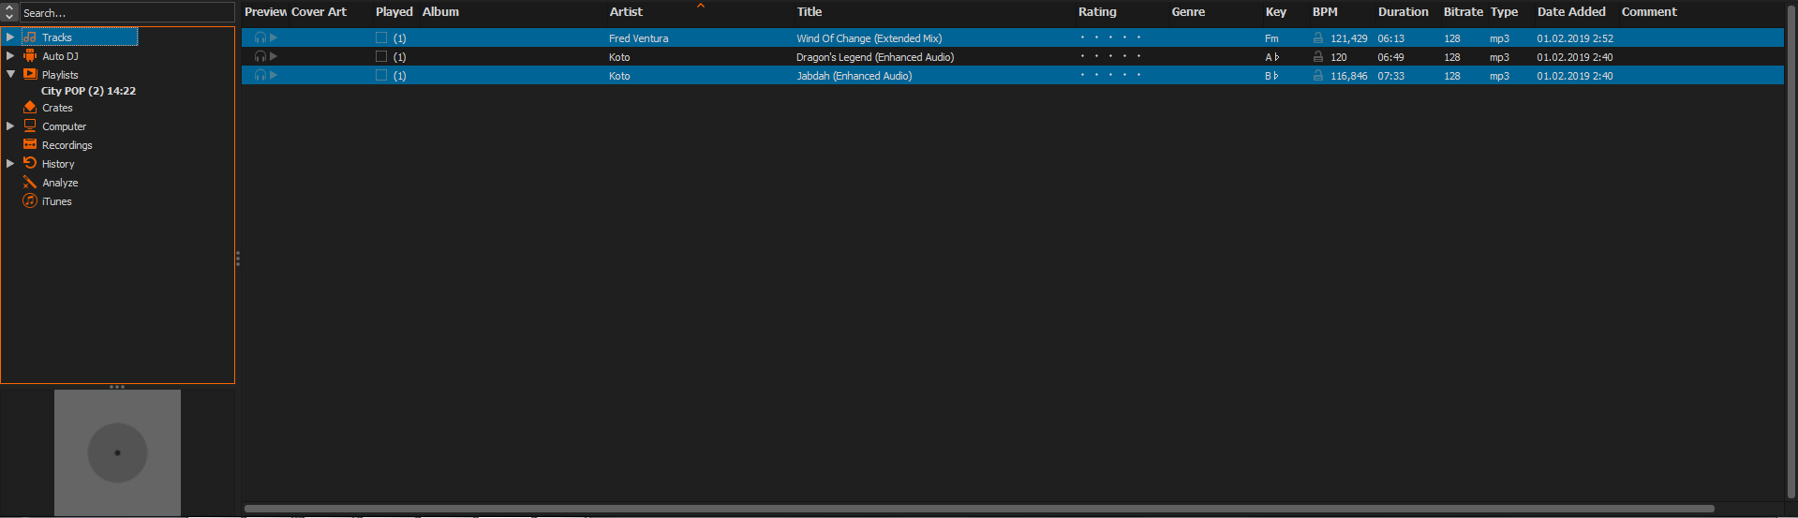Click BPM lock icon for Dragon's Legend

pos(1318,57)
